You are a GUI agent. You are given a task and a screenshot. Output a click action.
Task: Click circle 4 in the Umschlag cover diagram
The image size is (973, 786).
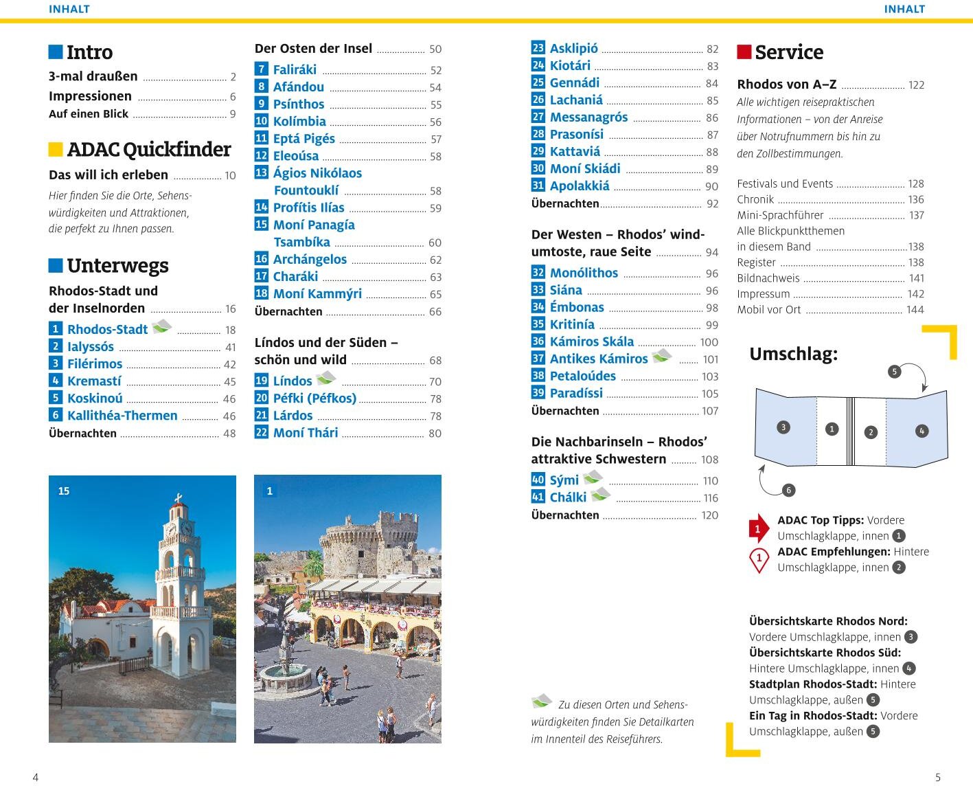pos(922,431)
